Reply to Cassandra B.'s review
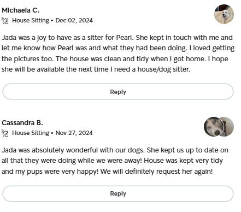This screenshot has width=241, height=212. [118, 193]
